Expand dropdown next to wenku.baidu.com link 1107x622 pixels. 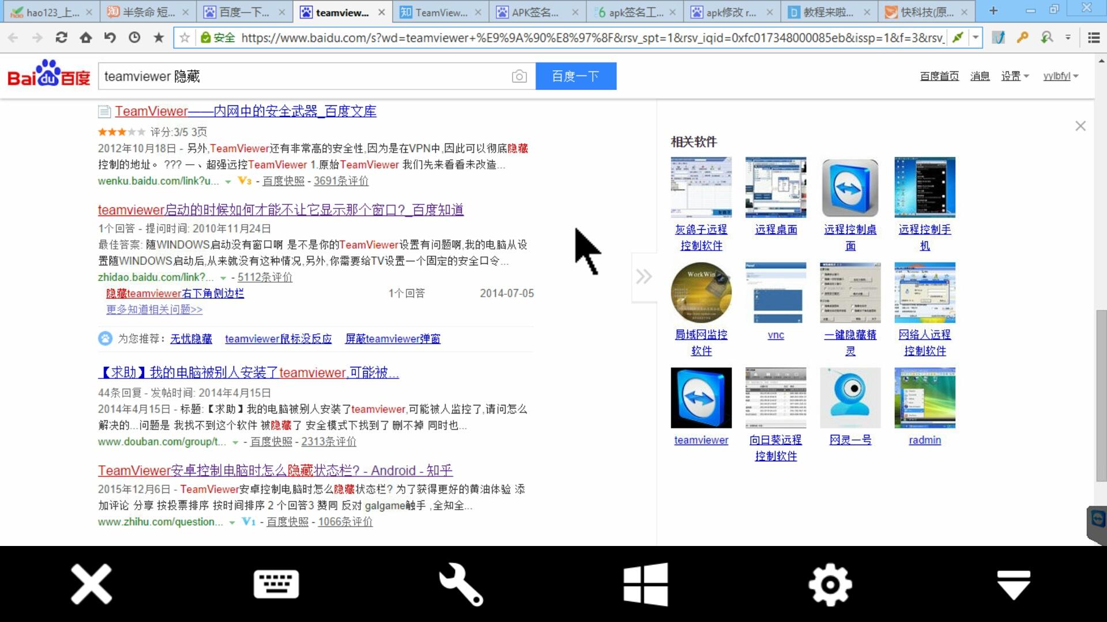pyautogui.click(x=228, y=181)
